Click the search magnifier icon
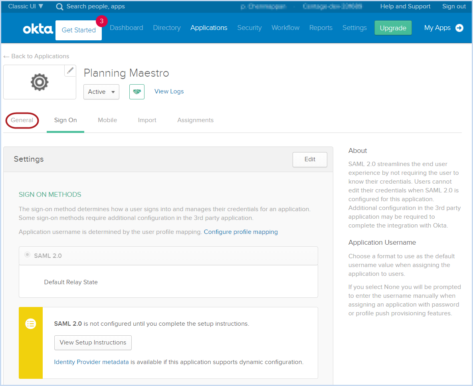The height and width of the screenshot is (386, 473). pos(59,7)
